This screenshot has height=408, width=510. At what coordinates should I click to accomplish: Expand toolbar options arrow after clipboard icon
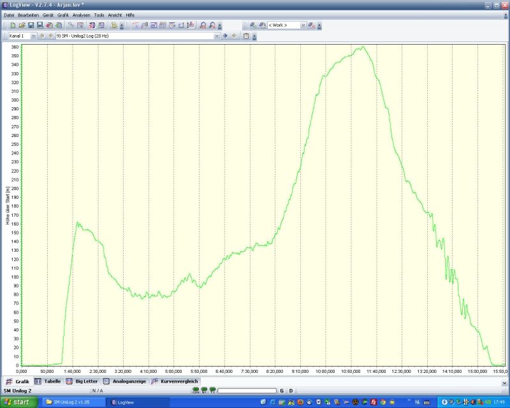click(254, 36)
